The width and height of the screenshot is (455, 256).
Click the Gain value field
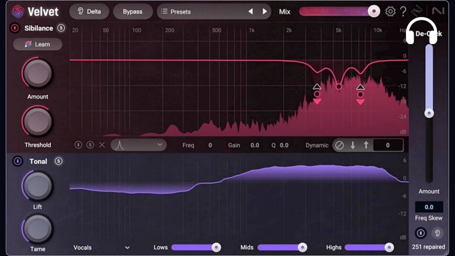[255, 145]
